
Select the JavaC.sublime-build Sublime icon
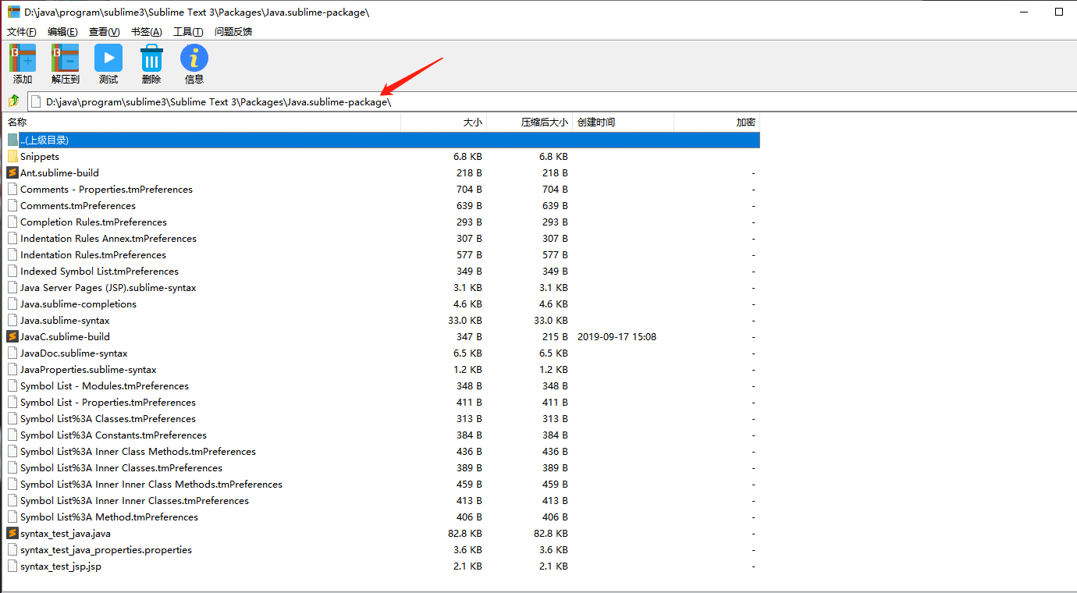tap(12, 337)
